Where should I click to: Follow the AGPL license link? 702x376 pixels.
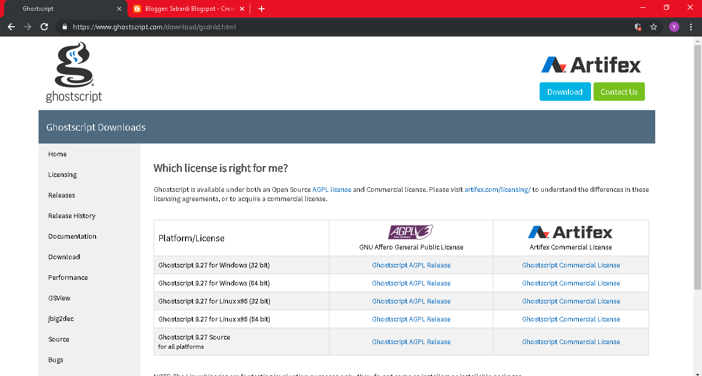[x=332, y=189]
